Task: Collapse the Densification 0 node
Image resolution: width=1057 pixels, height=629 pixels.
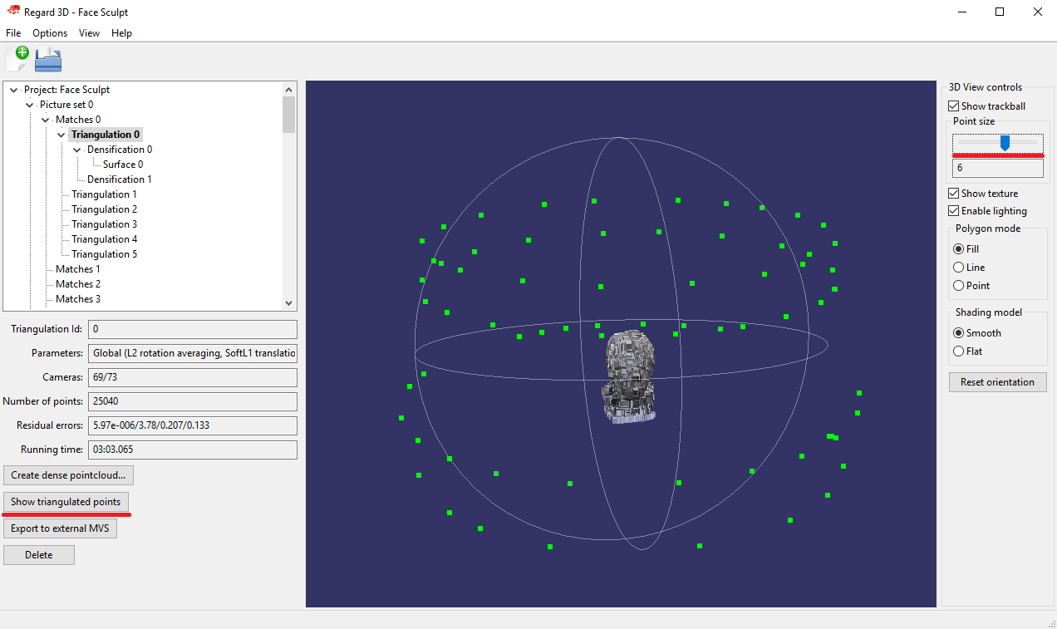Action: 76,149
